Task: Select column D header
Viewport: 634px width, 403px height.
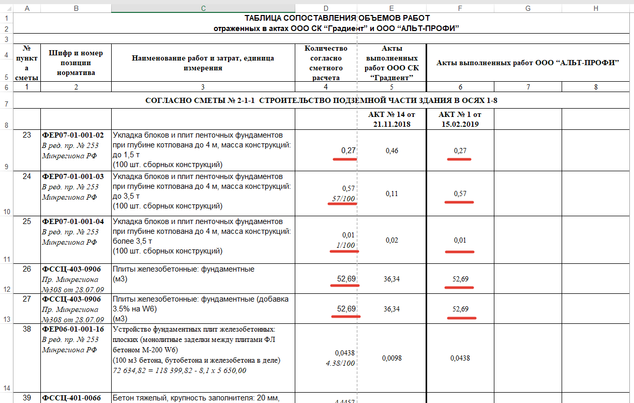Action: (325, 8)
